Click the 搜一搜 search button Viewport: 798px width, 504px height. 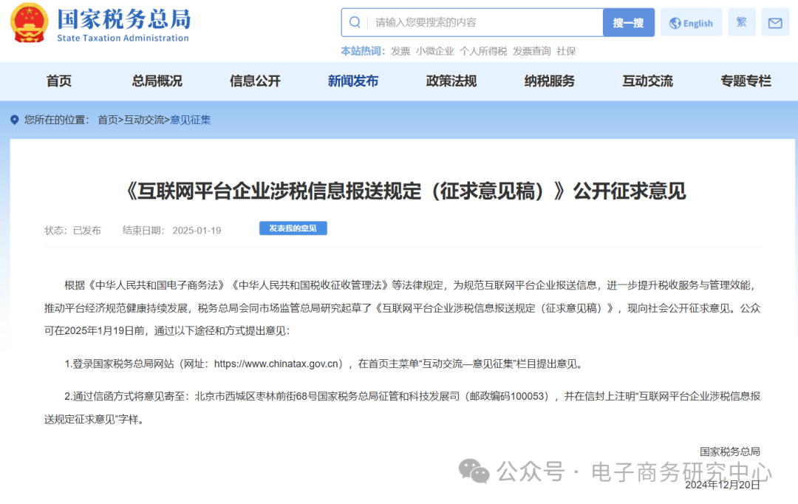coord(627,22)
